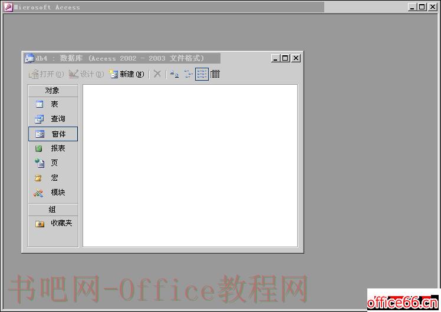The image size is (441, 312).
Task: Close the db4 database window
Action: coord(296,58)
